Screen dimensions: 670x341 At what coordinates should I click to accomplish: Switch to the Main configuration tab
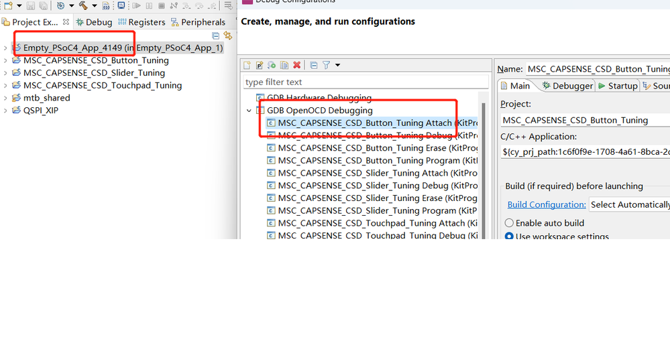[515, 86]
